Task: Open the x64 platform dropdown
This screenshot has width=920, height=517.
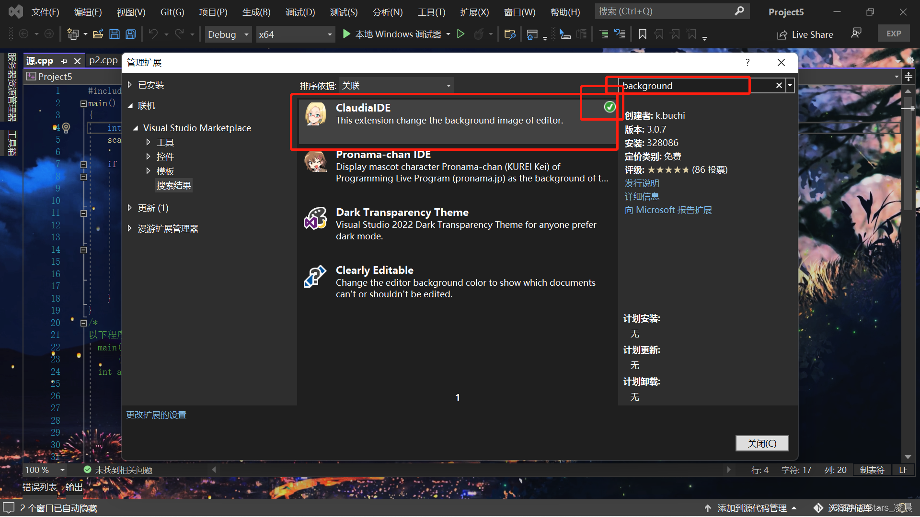Action: (295, 34)
